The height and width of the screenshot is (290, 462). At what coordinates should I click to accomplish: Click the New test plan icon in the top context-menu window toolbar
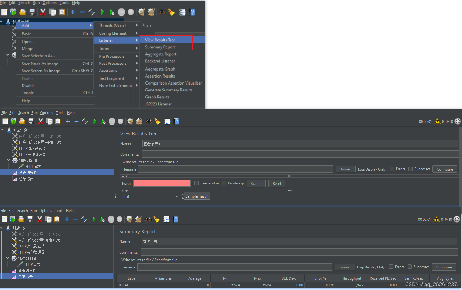[x=4, y=12]
